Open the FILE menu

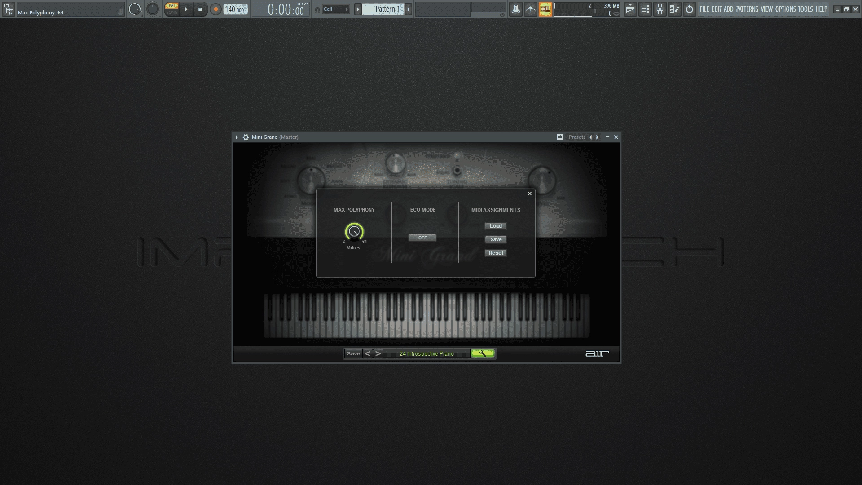coord(704,9)
